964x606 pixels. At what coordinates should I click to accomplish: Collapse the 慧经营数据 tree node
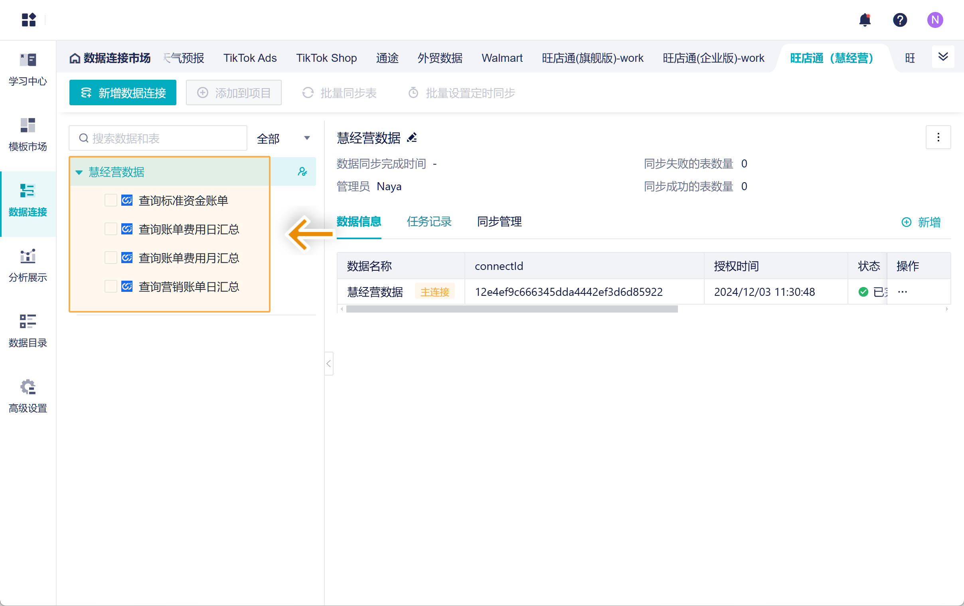(x=79, y=172)
